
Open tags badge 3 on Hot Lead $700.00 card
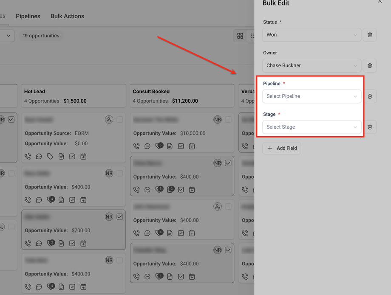coord(51,243)
